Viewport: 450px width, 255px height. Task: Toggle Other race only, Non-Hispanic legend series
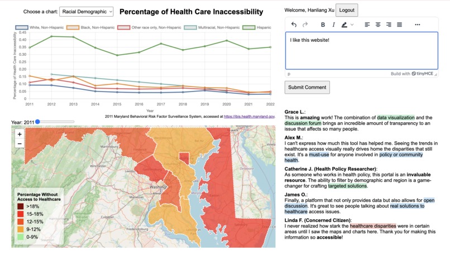tap(149, 27)
